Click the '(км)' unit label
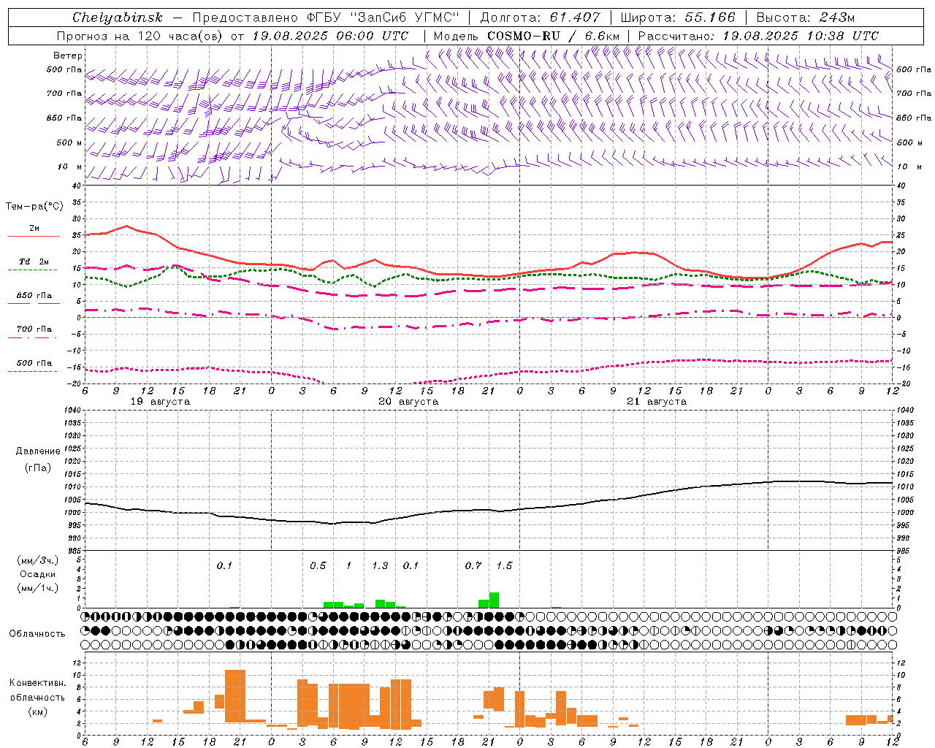 coord(37,711)
